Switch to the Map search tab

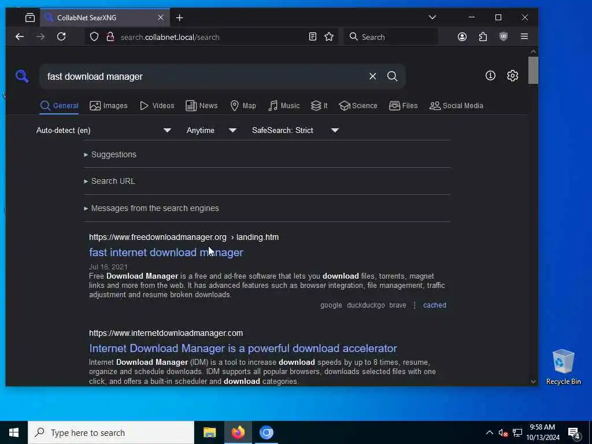(x=243, y=106)
